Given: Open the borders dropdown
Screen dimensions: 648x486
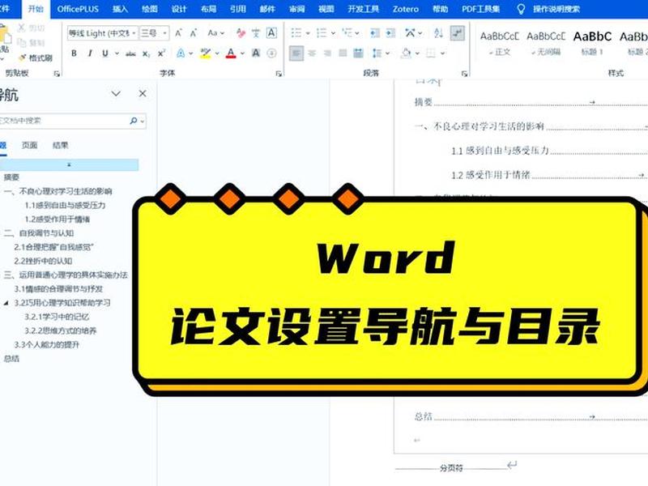Looking at the screenshot, I should [x=442, y=53].
